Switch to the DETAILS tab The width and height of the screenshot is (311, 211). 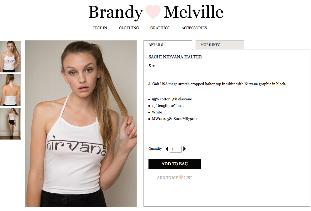[x=168, y=45]
